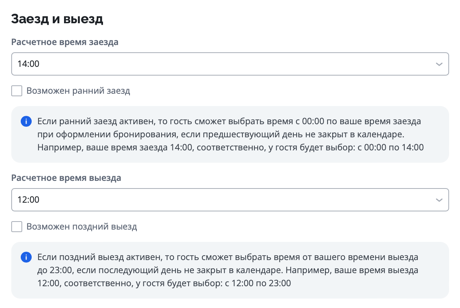Viewport: 460px width, 308px height.
Task: Click the early check-in hint text starting 'Если ранний заезд'
Action: (x=229, y=121)
